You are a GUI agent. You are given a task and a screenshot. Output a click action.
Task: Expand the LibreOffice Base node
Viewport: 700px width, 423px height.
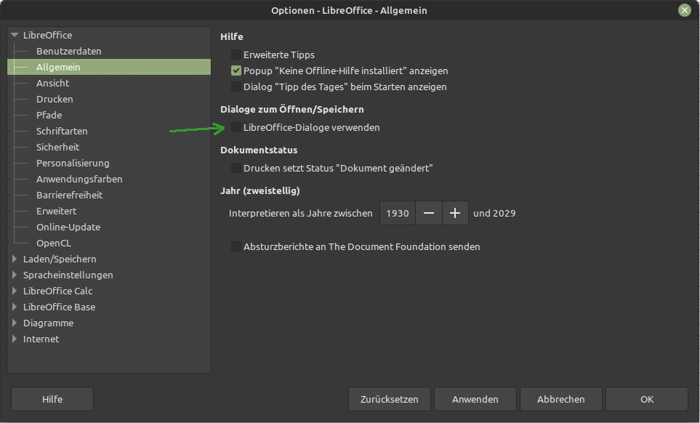click(15, 307)
